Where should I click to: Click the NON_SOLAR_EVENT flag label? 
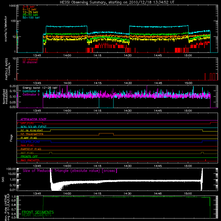tap(33, 127)
